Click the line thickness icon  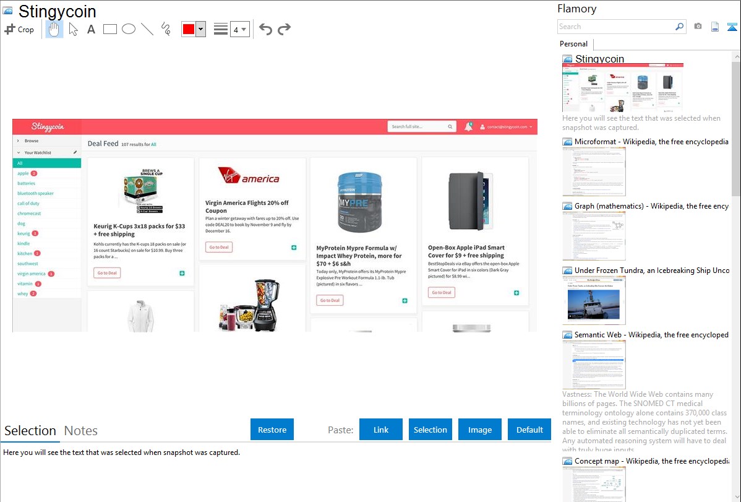(221, 29)
